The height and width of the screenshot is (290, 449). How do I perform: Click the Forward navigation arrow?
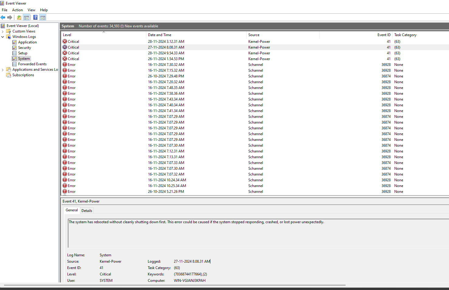click(9, 17)
